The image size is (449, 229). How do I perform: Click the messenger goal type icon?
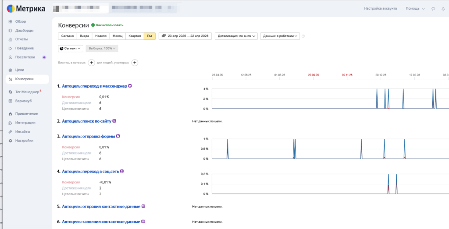(x=130, y=86)
